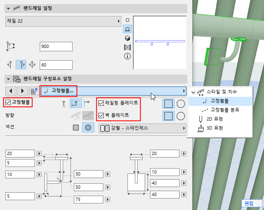The height and width of the screenshot is (210, 264).
Task: Click the handrail preview image
Action: pos(160,42)
